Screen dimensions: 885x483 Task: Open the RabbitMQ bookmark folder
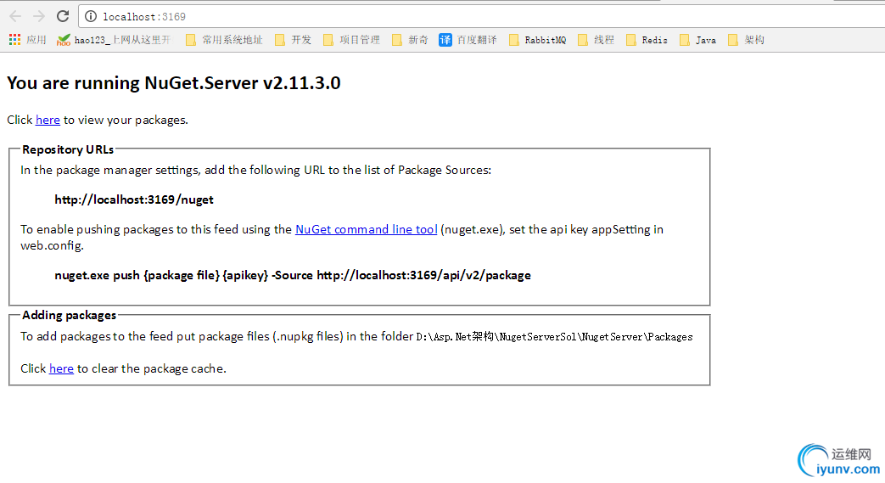[537, 40]
